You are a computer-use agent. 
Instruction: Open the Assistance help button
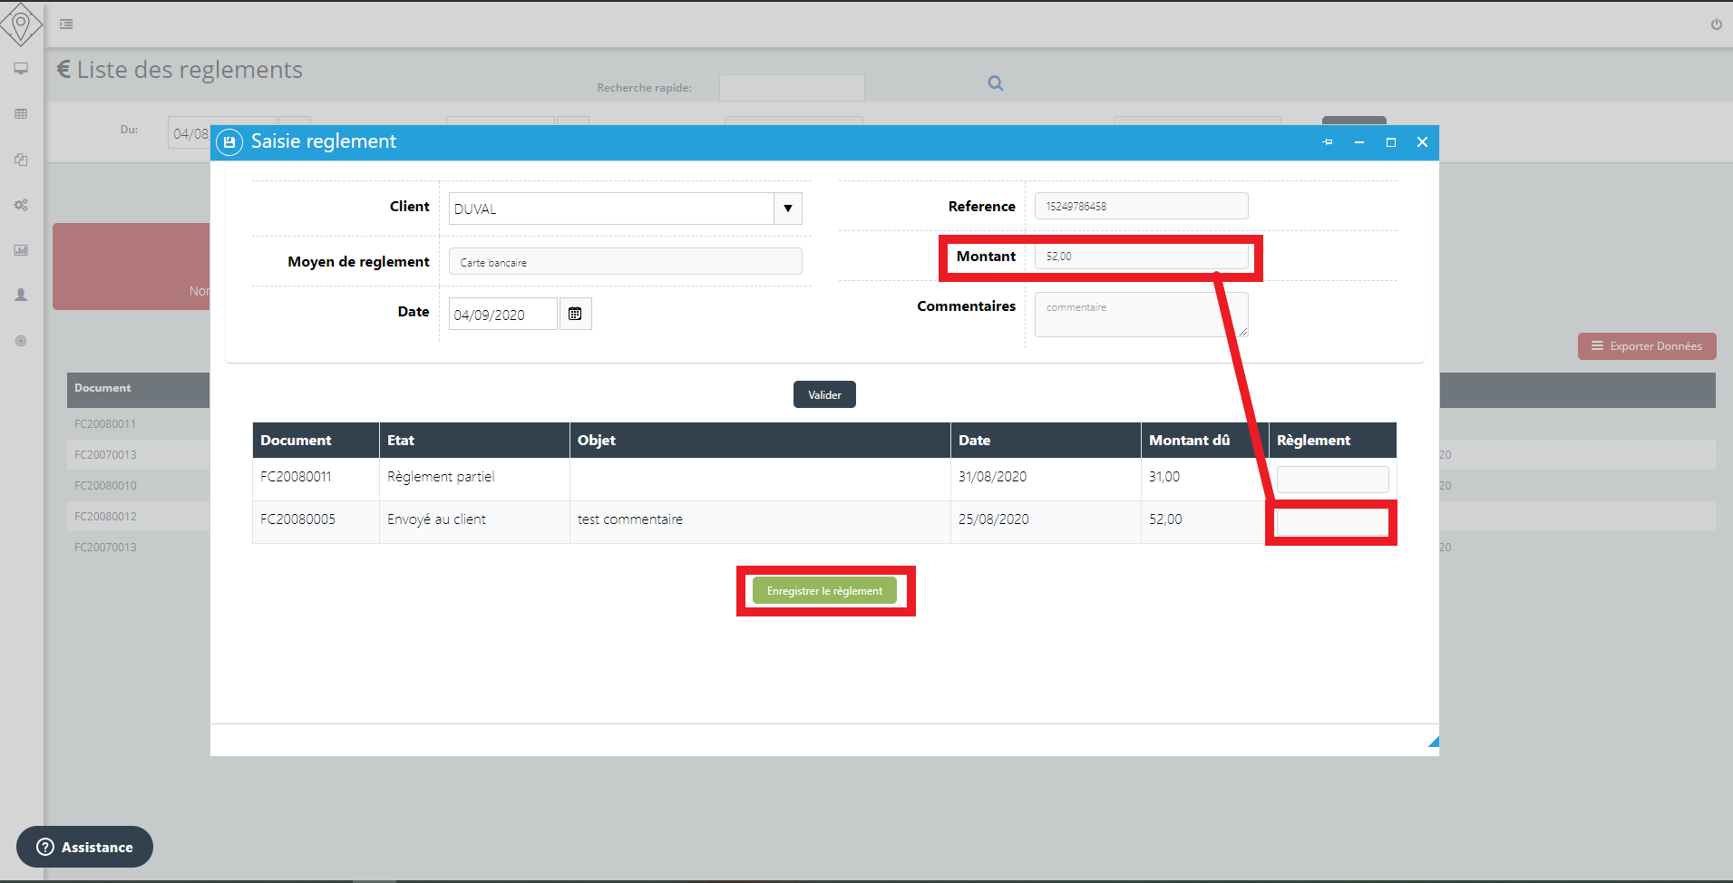[85, 847]
